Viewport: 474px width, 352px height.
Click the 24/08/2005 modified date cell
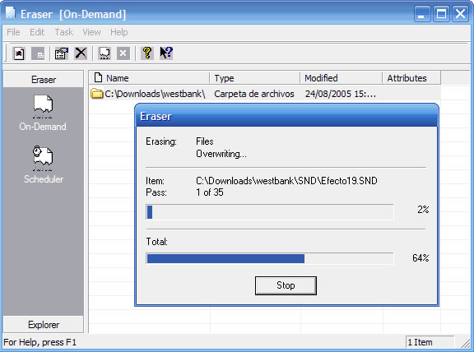(341, 94)
